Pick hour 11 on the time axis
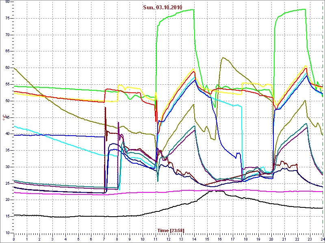 (x=155, y=239)
